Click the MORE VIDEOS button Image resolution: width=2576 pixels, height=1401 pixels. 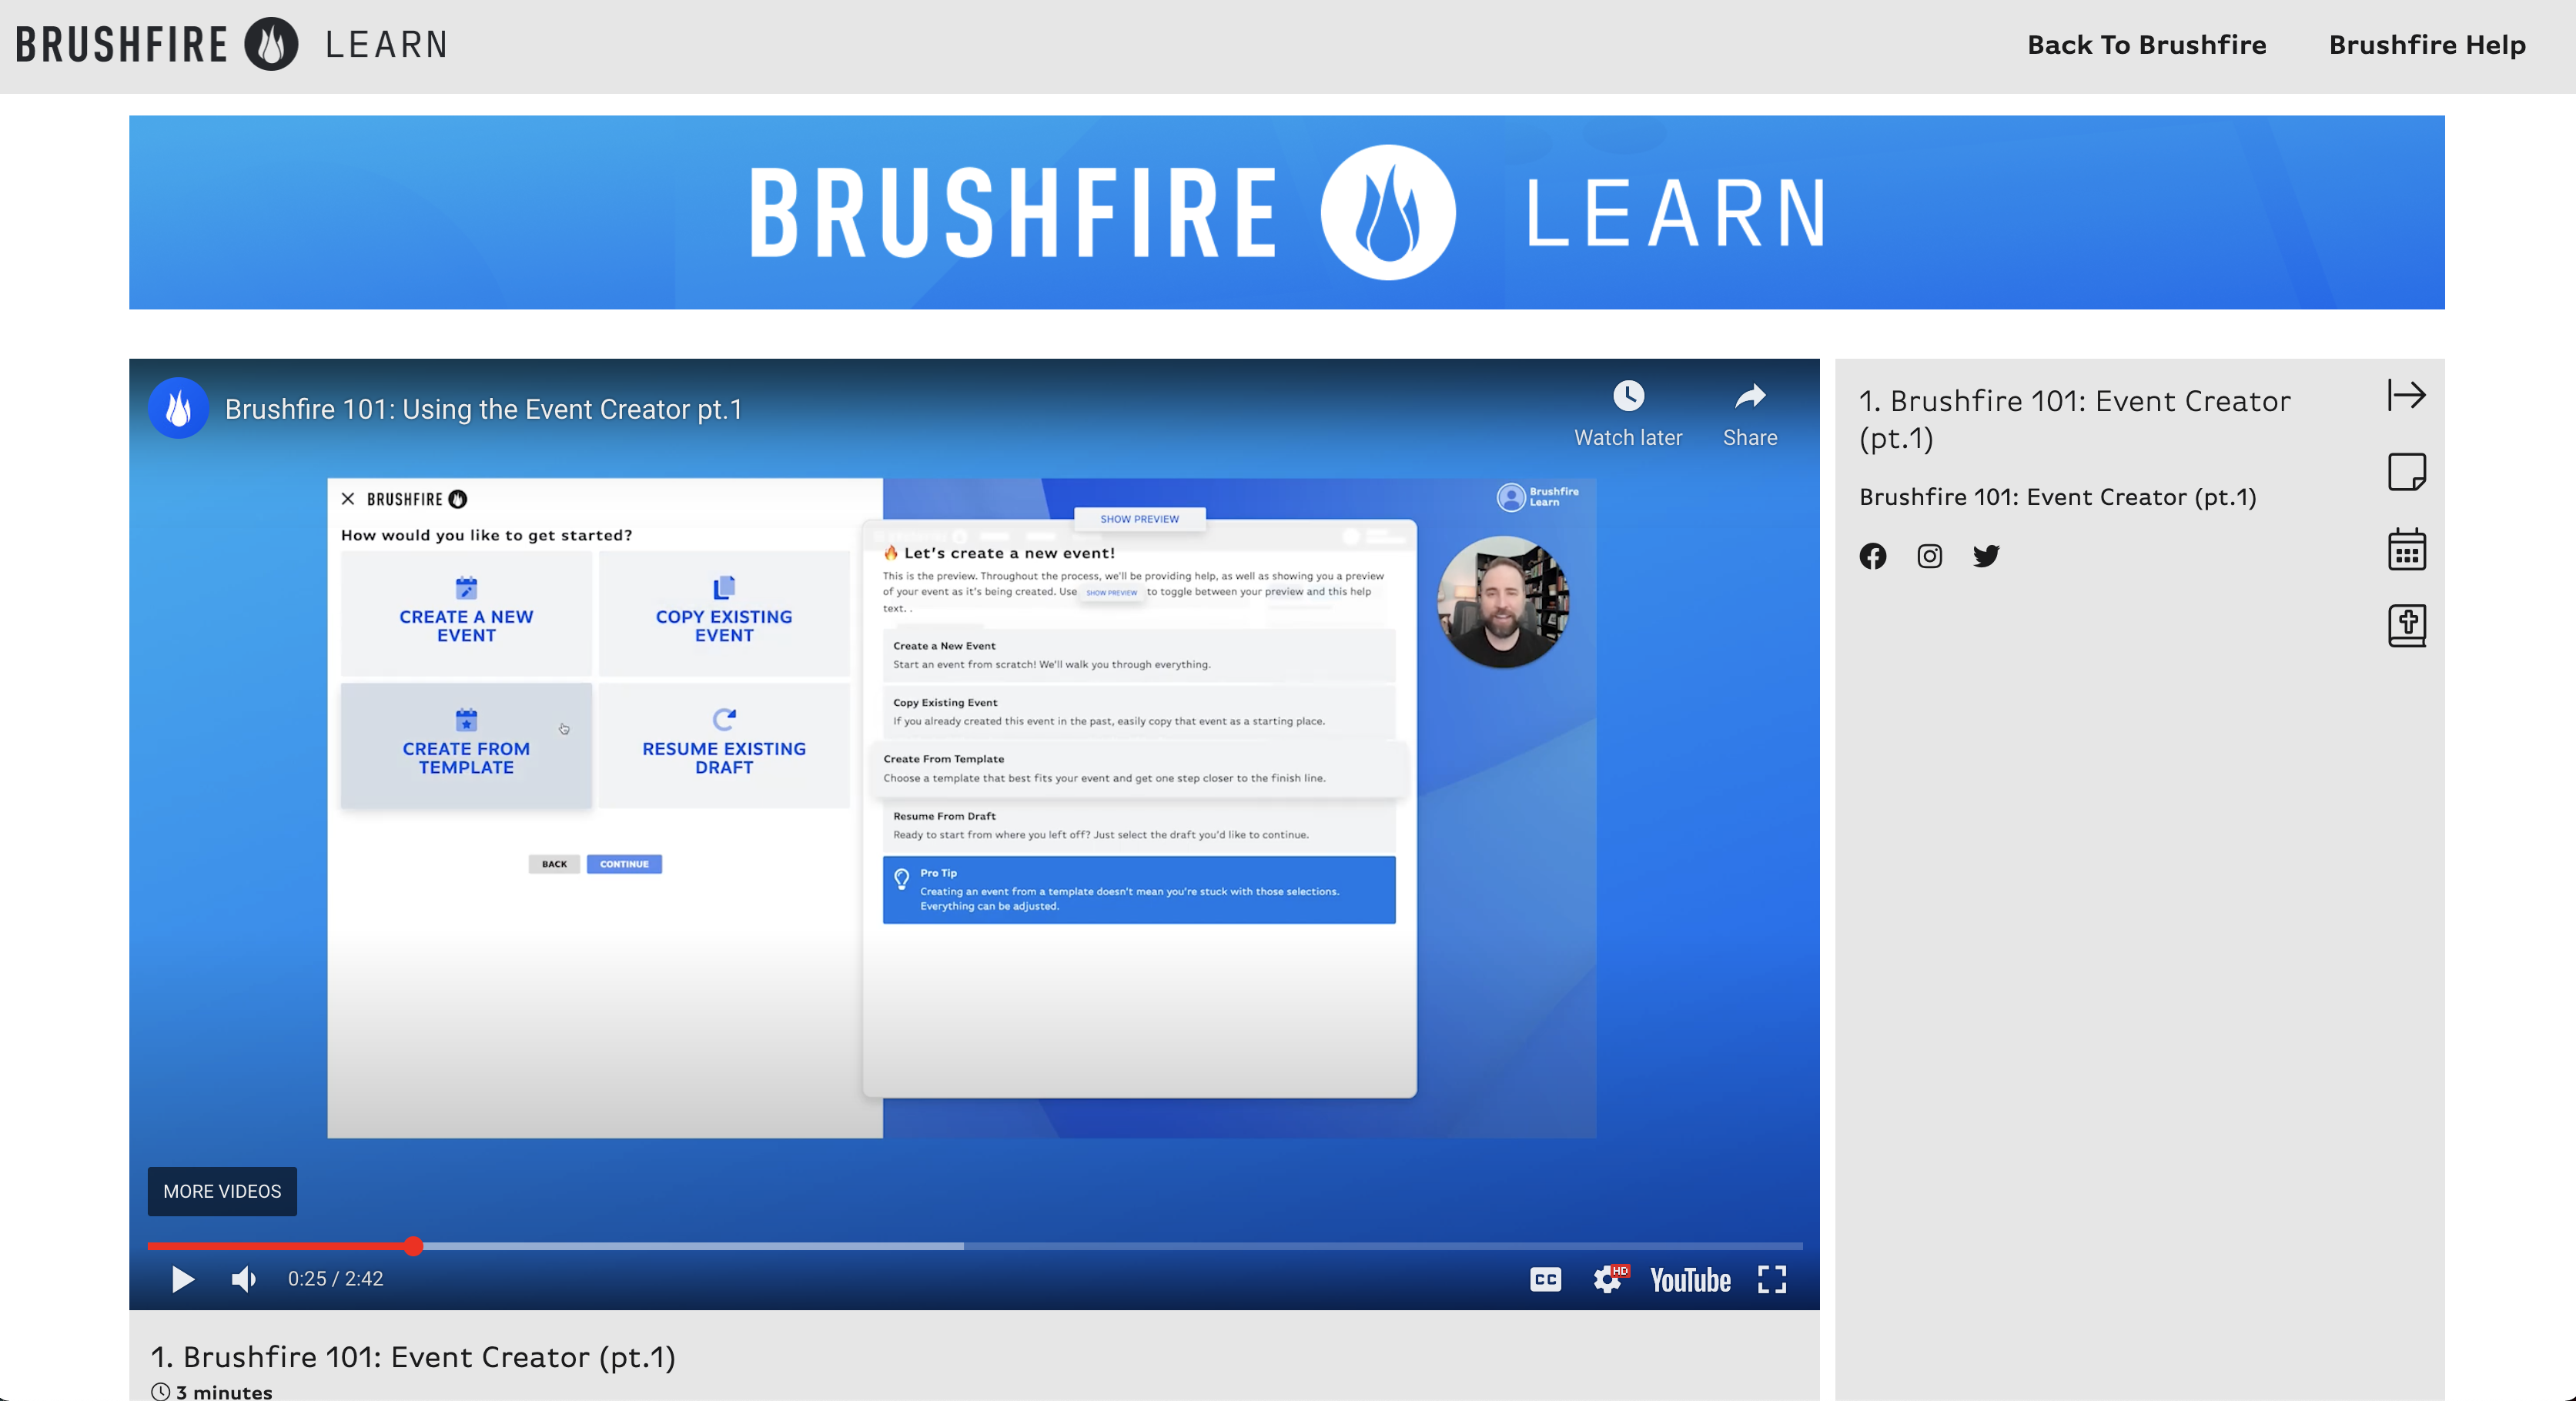tap(222, 1191)
